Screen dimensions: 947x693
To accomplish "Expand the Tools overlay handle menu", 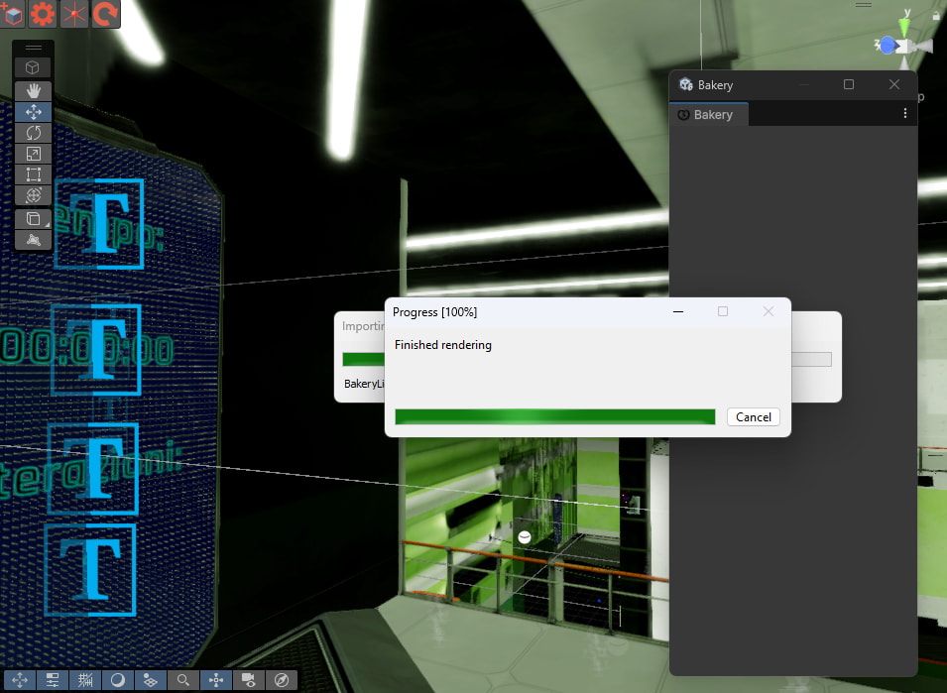I will (x=33, y=46).
